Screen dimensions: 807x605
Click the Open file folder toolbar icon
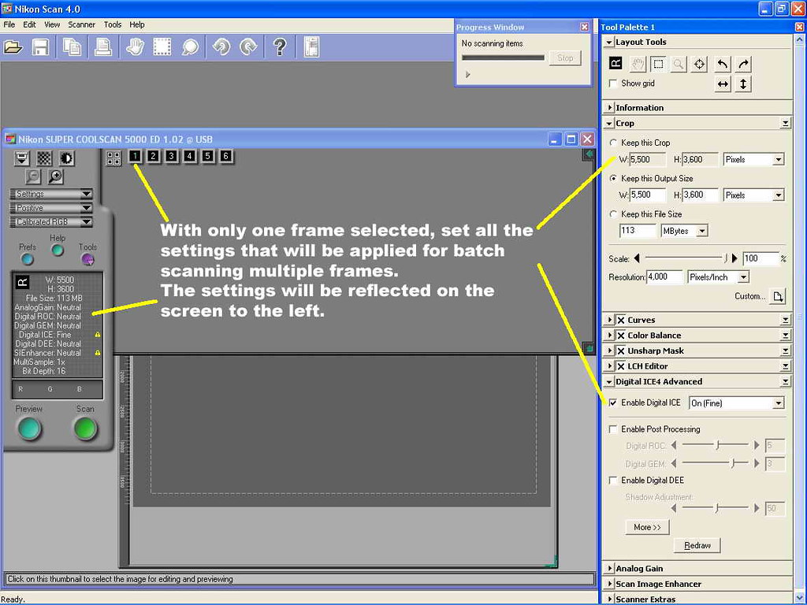[13, 47]
